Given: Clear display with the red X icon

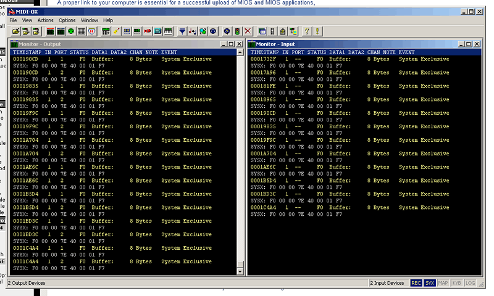Looking at the screenshot, I should [248, 31].
